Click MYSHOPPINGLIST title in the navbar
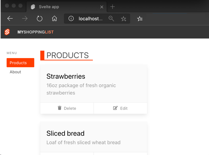This screenshot has width=209, height=155. pyautogui.click(x=36, y=32)
